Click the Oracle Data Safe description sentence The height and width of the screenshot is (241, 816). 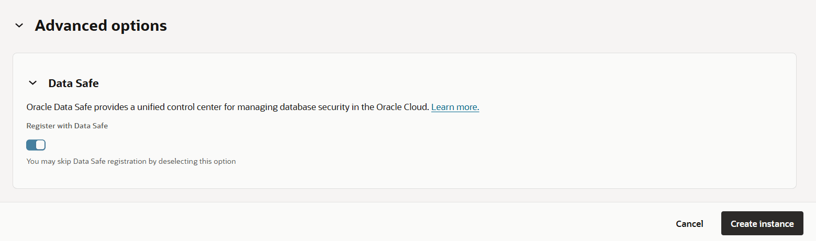(x=228, y=107)
